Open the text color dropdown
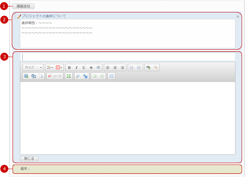 click(50, 67)
